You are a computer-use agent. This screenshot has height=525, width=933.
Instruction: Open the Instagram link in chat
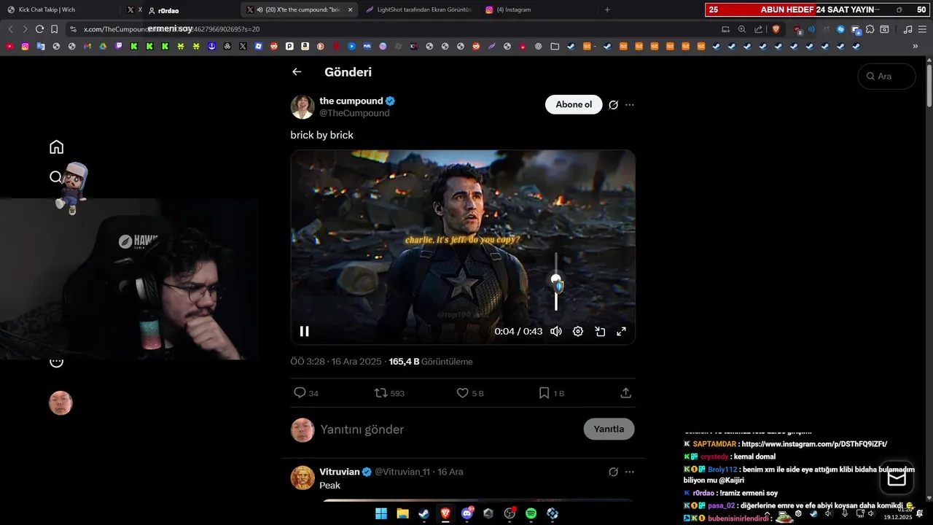pyautogui.click(x=814, y=444)
